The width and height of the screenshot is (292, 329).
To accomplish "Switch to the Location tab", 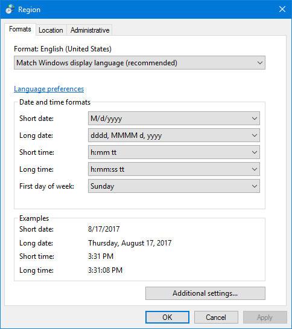I will point(51,30).
